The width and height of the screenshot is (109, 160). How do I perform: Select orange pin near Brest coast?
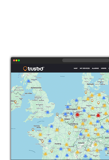click(x=33, y=130)
